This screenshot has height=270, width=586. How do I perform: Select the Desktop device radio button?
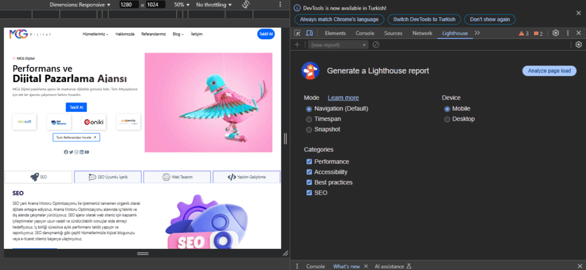(x=448, y=119)
